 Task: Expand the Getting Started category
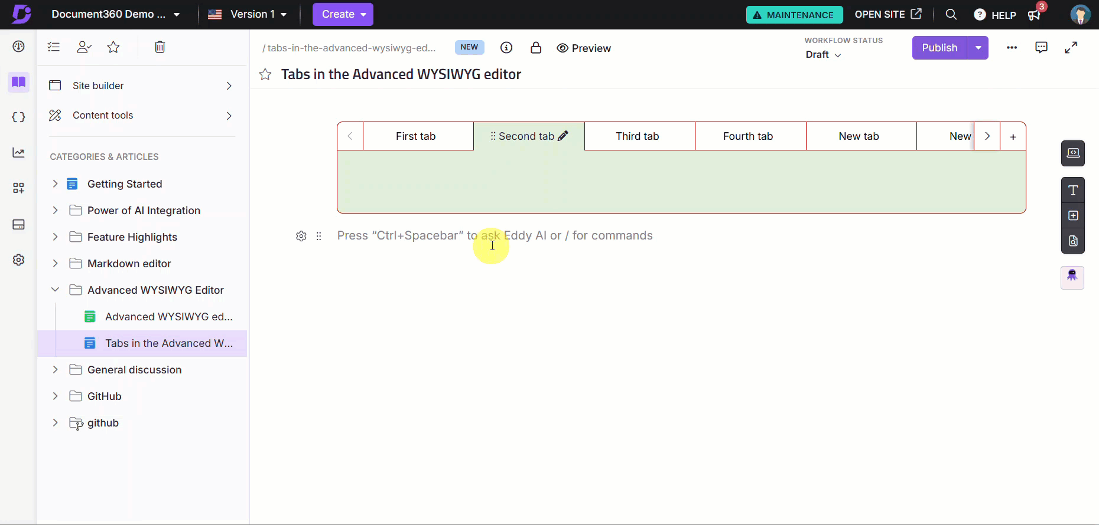55,184
